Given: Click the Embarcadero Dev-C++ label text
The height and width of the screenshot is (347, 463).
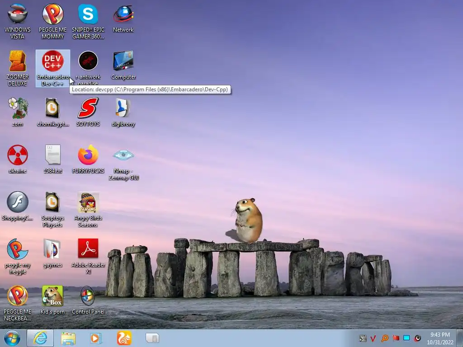Looking at the screenshot, I should click(52, 80).
